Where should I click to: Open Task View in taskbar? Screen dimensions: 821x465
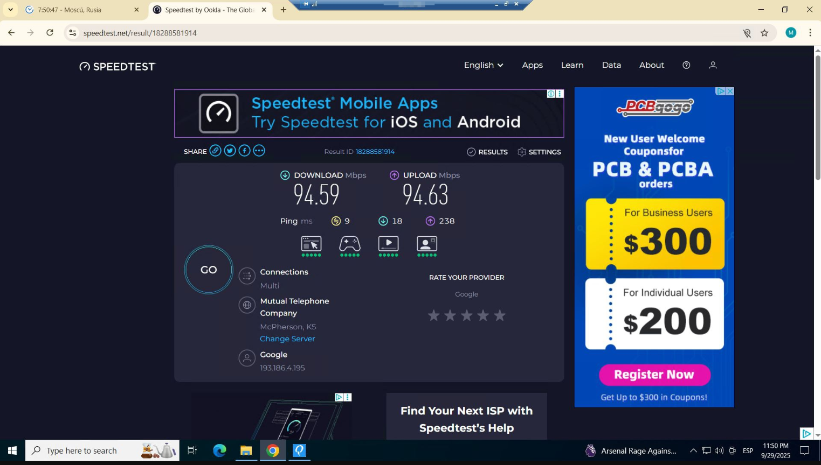point(192,450)
